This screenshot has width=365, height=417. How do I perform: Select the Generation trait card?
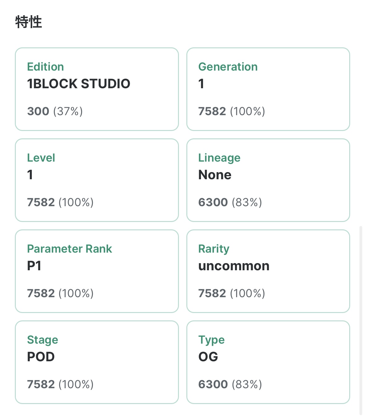(x=268, y=89)
